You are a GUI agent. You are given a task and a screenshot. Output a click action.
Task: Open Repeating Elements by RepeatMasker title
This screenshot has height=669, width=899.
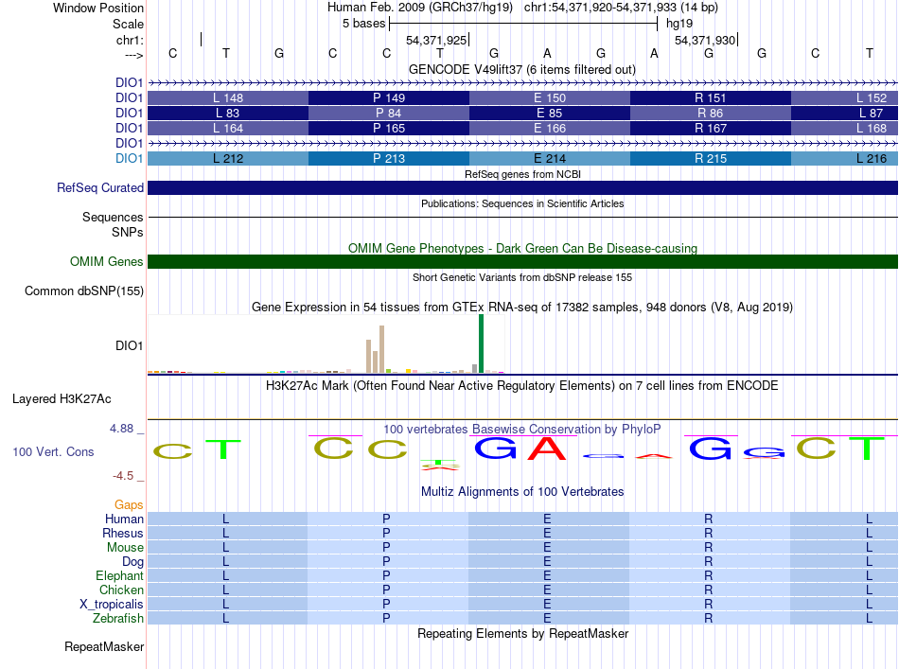pos(522,634)
